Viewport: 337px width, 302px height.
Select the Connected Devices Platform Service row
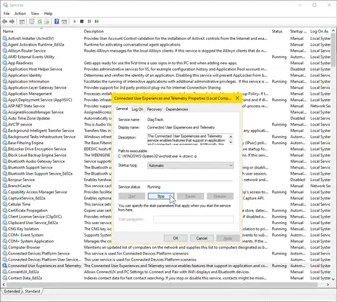tap(167, 253)
